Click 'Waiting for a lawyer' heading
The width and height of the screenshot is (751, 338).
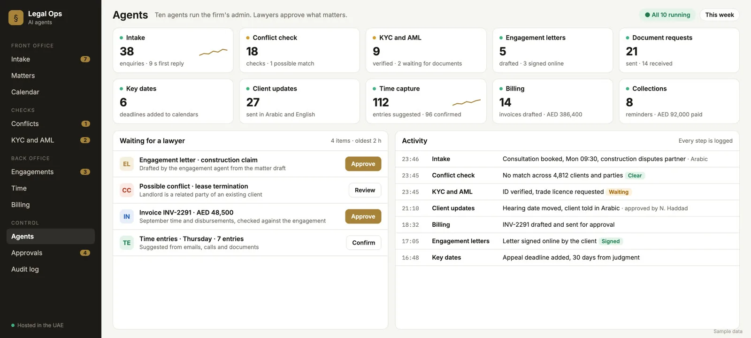(152, 141)
